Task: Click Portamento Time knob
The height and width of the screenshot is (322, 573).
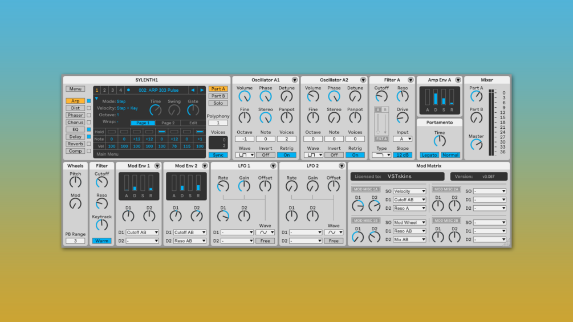Action: (440, 141)
